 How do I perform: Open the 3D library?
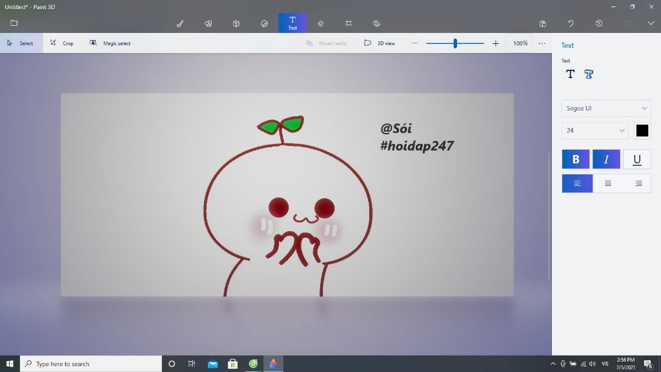(376, 23)
